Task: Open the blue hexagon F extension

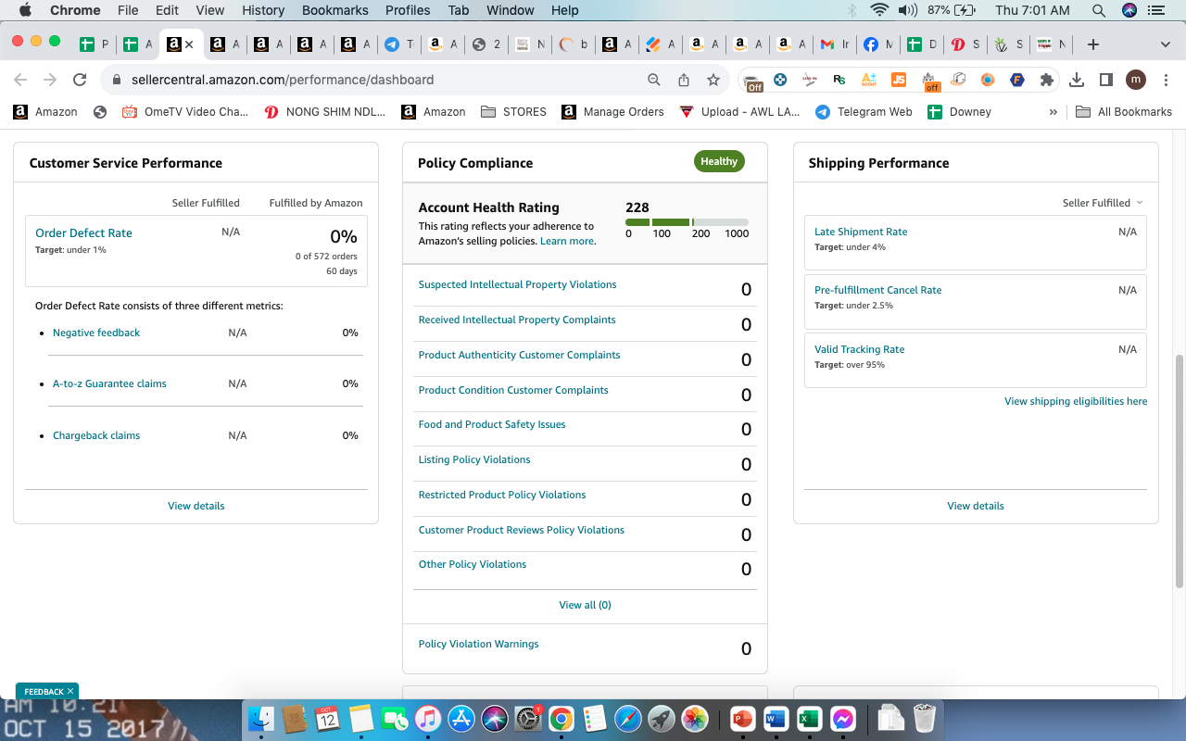Action: click(1017, 80)
